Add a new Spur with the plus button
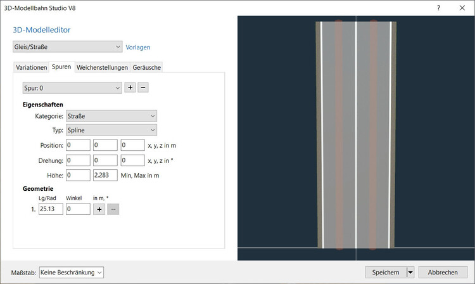475x284 pixels. 130,87
